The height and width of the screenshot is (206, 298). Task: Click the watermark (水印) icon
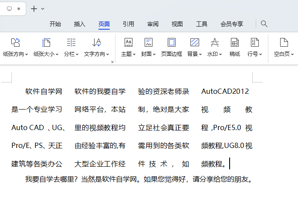click(214, 42)
